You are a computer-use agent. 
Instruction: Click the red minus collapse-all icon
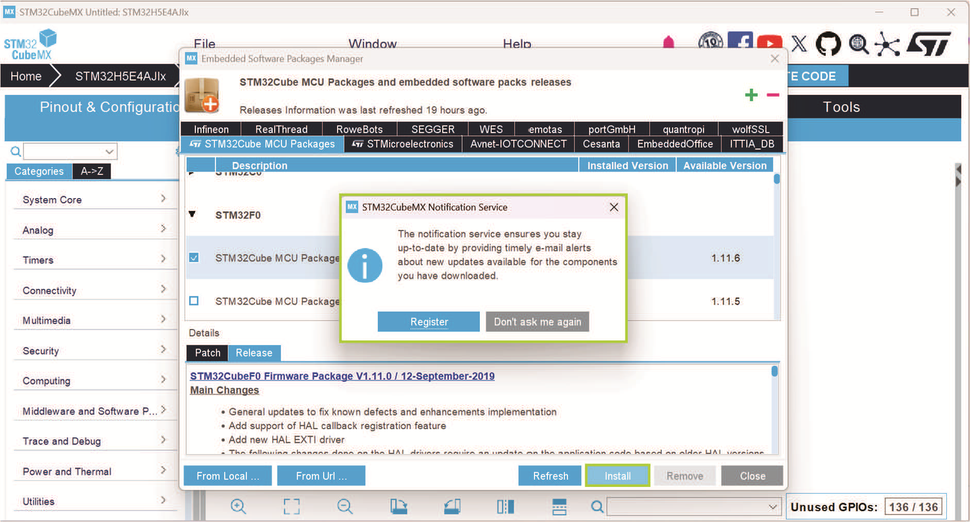click(773, 95)
